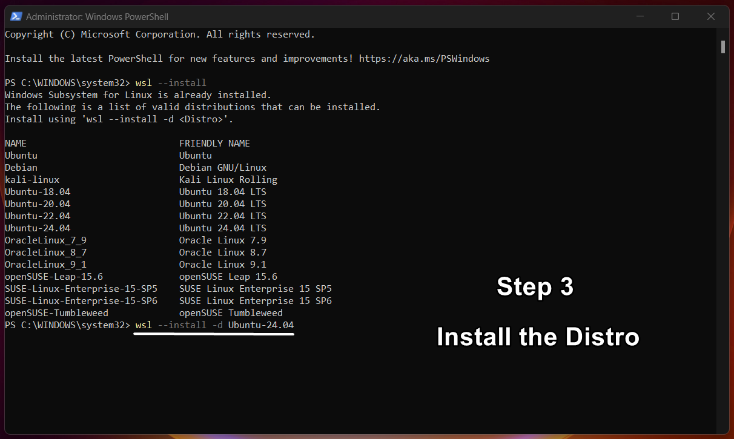The image size is (734, 439).
Task: Click the 'NAME' column header
Action: pyautogui.click(x=16, y=144)
